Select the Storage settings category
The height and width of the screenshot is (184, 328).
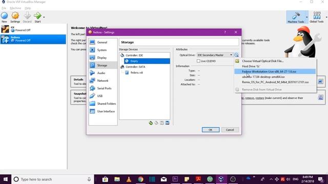pos(102,65)
